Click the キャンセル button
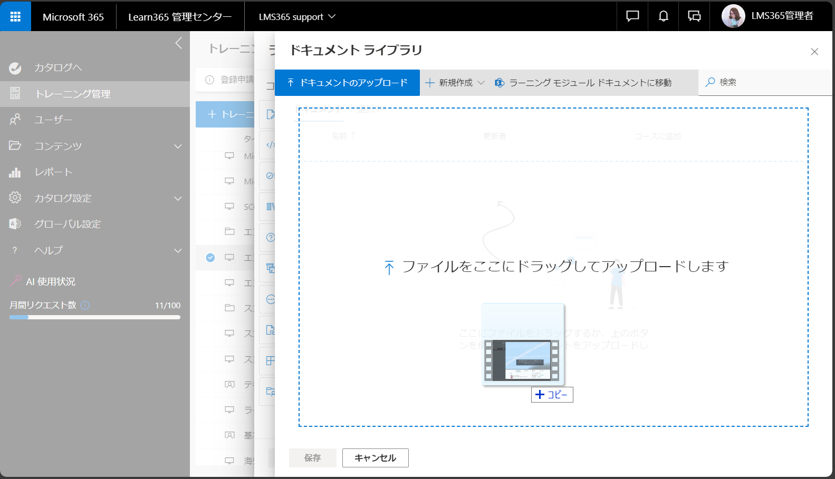This screenshot has width=835, height=479. [x=376, y=458]
